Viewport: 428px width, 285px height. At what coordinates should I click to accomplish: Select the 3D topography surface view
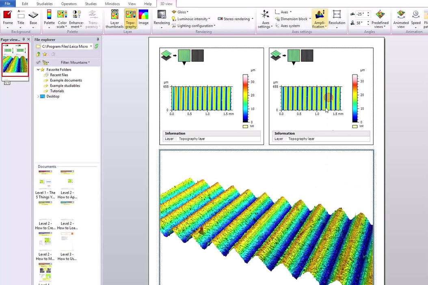tap(266, 217)
